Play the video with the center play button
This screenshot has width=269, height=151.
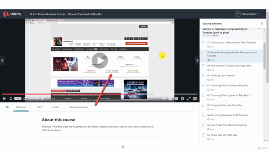pyautogui.click(x=100, y=60)
